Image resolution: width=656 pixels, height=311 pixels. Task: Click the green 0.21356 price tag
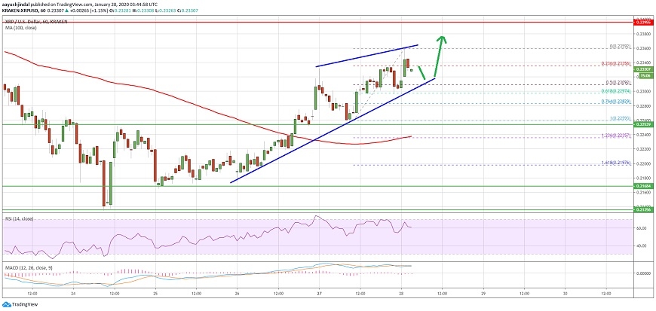(x=642, y=211)
